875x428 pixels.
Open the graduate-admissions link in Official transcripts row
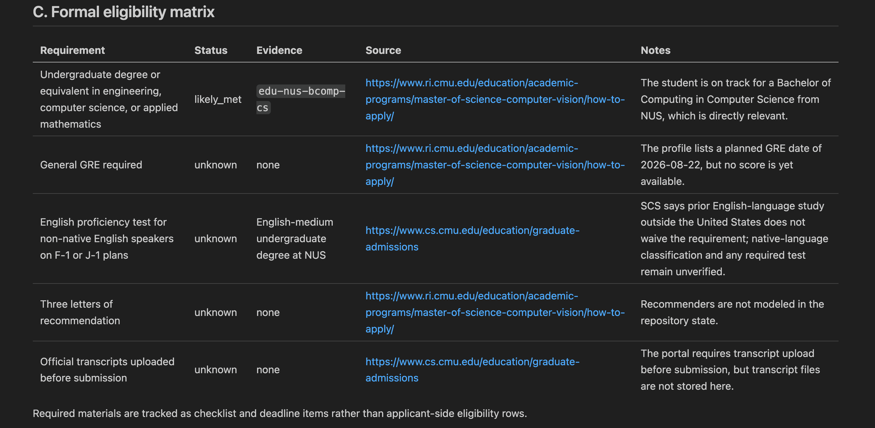pos(472,370)
